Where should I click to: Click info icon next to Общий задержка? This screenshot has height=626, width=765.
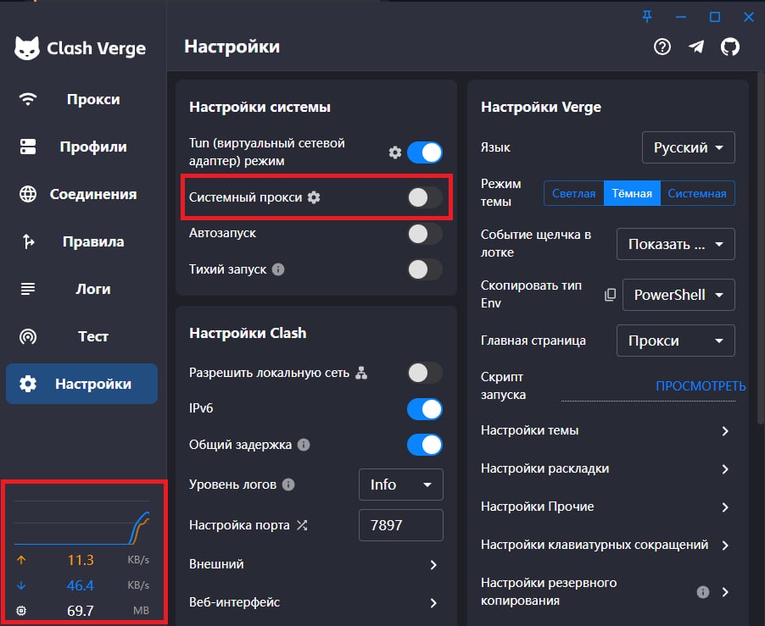coord(304,445)
